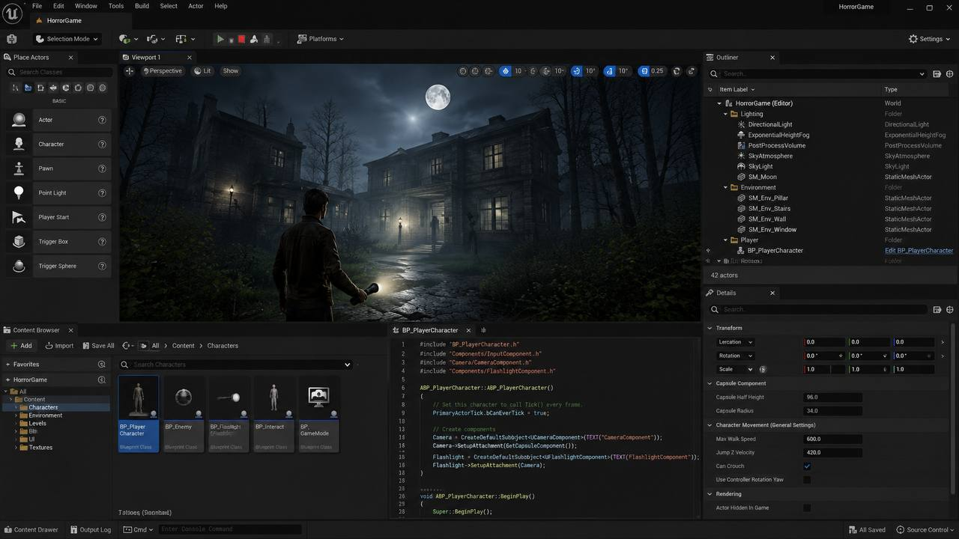
Task: Click the help icon next to Trigger Sphere
Action: point(102,266)
